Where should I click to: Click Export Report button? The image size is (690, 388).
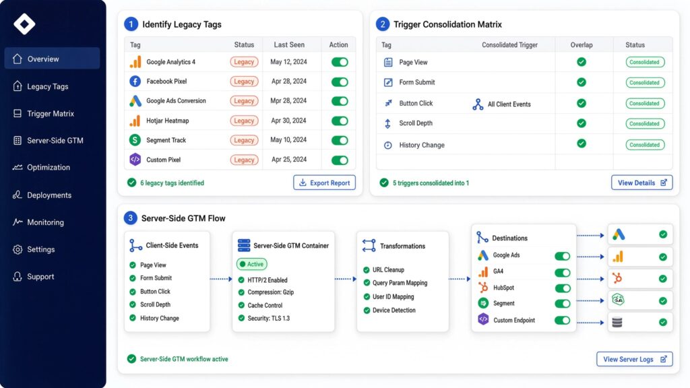(x=324, y=183)
